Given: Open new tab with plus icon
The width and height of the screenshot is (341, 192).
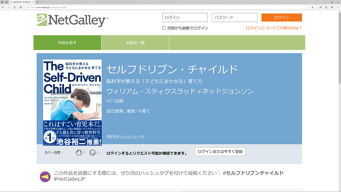Looking at the screenshot, I should pyautogui.click(x=38, y=2).
